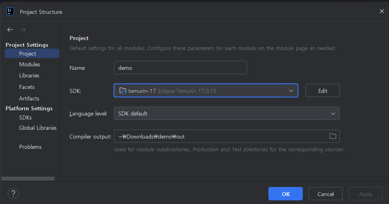The image size is (389, 204).
Task: Select SDKs under Platform Settings
Action: [25, 117]
